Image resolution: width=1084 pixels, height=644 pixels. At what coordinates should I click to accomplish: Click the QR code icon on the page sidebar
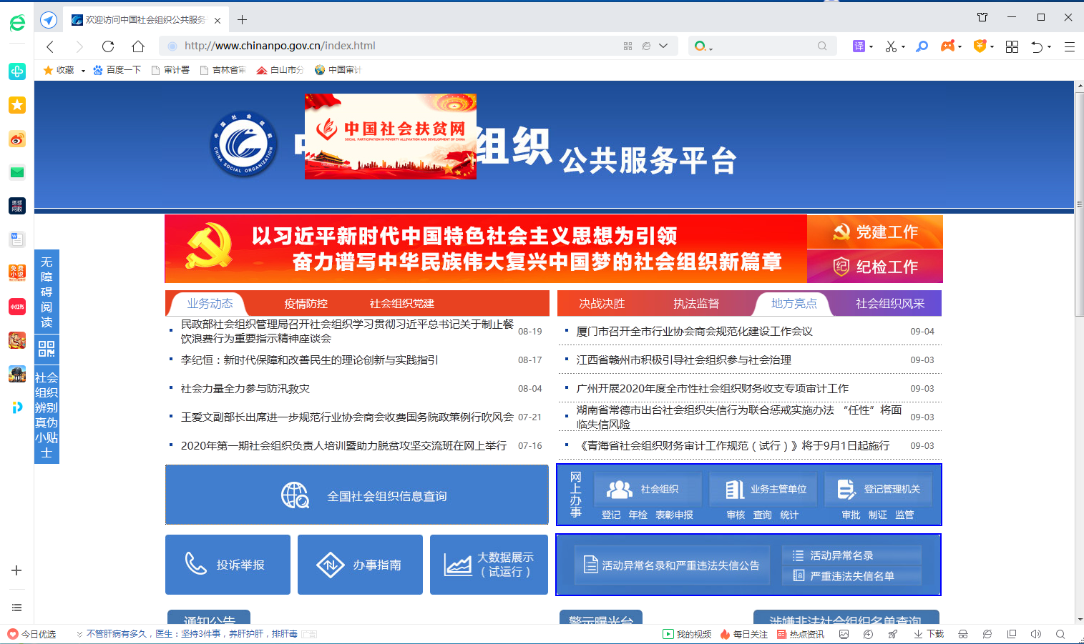(47, 349)
